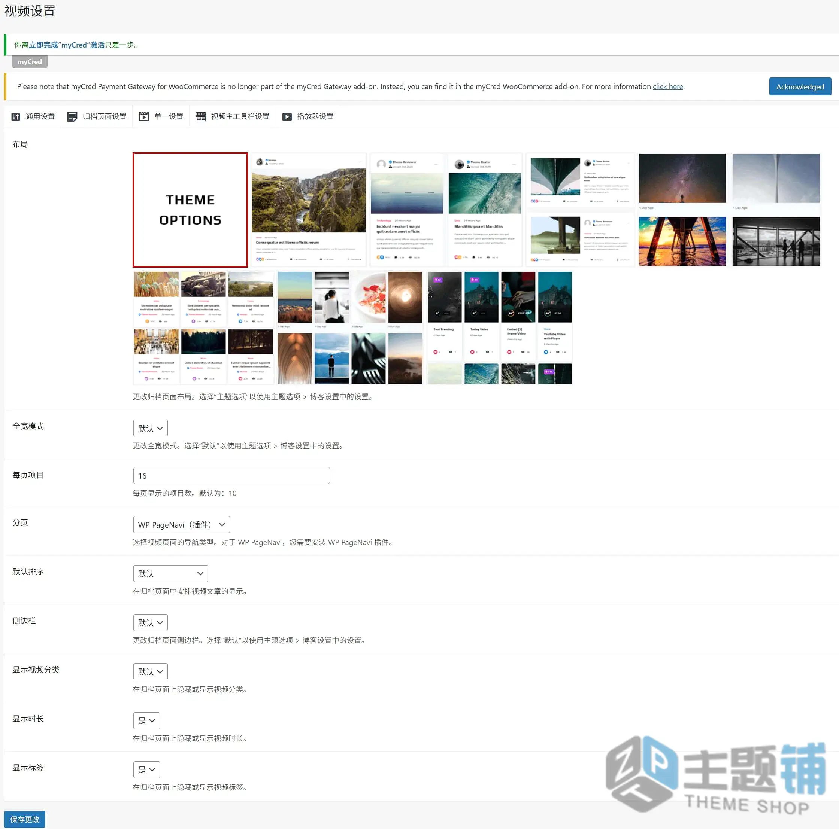Click the 保存更改 button
The width and height of the screenshot is (839, 829).
[x=25, y=819]
